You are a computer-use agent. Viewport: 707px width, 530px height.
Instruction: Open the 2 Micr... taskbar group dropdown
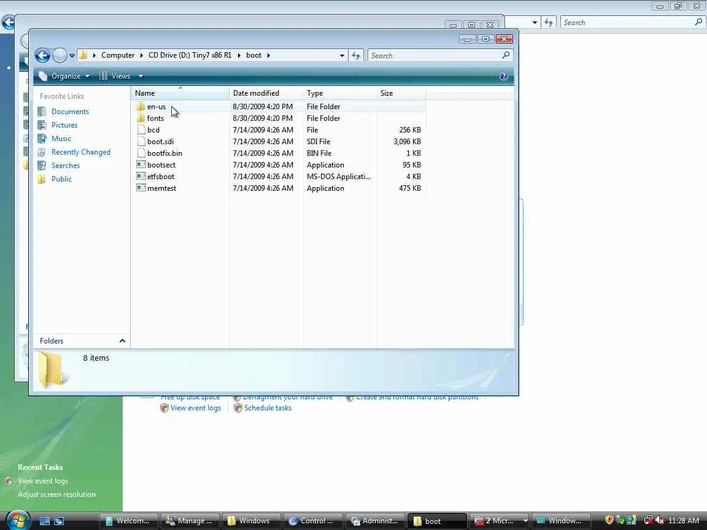(525, 521)
